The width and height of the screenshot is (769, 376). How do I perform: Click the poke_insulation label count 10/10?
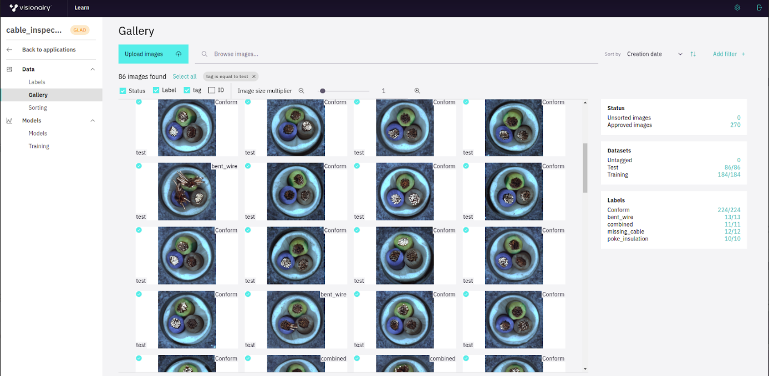[x=732, y=239]
